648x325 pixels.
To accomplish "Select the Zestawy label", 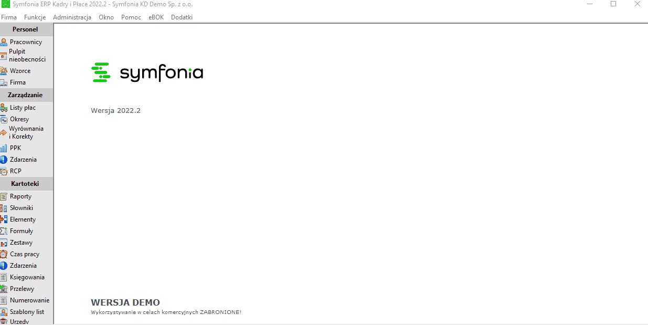I will pyautogui.click(x=21, y=243).
